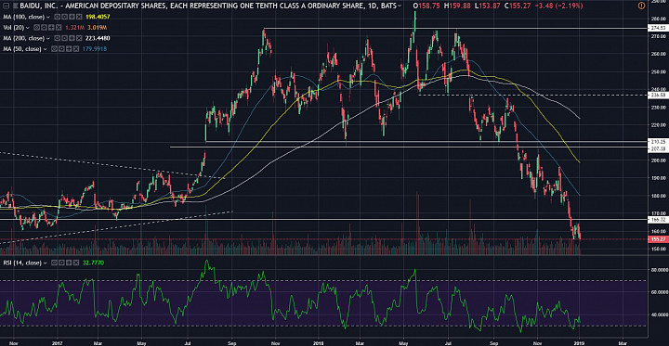The width and height of the screenshot is (669, 346).
Task: Expand the RSI (14, close) dropdown arrow
Action: [x=45, y=263]
